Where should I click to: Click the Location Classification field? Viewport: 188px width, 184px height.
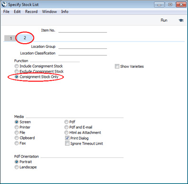click(x=83, y=53)
